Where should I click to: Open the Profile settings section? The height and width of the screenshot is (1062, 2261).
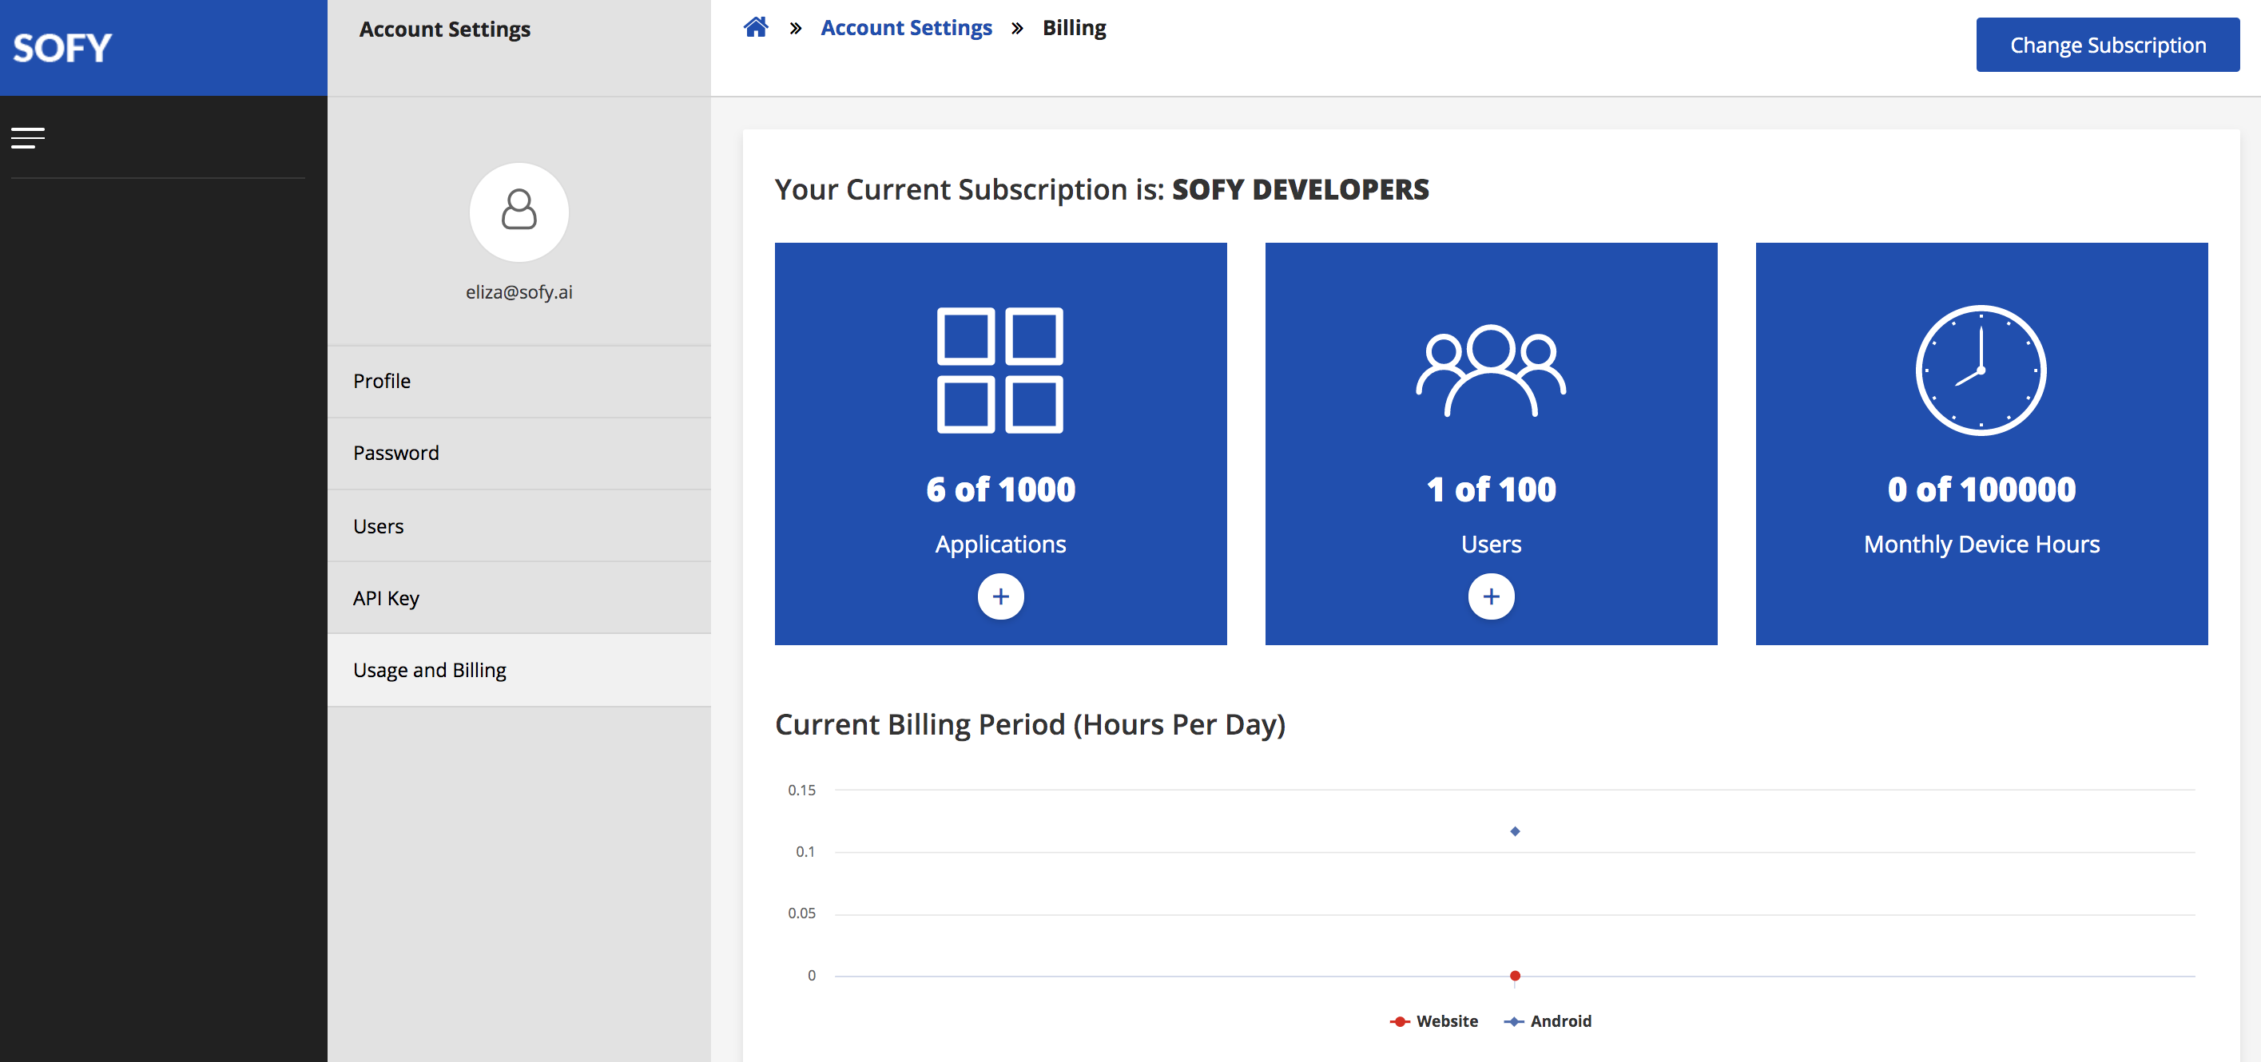click(x=519, y=382)
